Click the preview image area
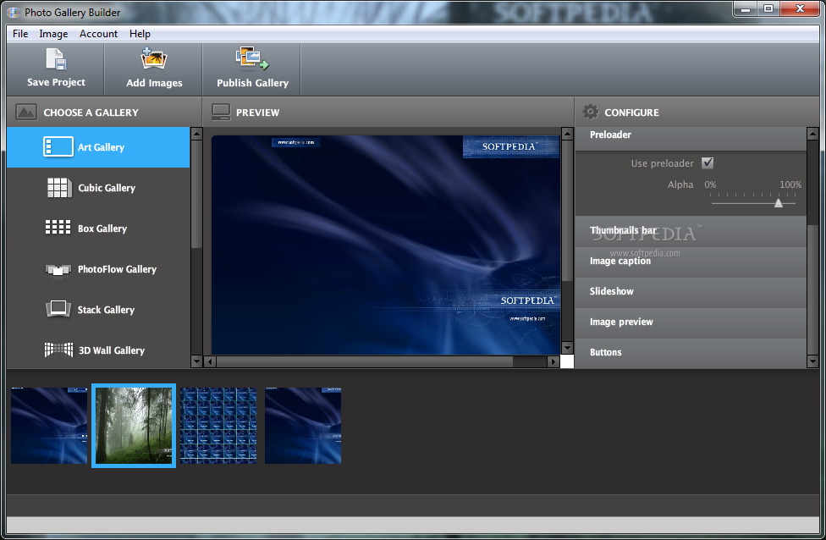 (386, 245)
